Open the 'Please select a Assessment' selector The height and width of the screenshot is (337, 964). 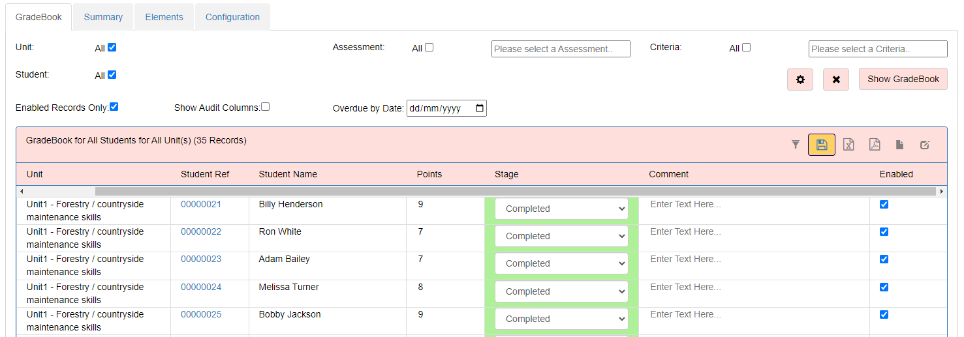[x=561, y=49]
